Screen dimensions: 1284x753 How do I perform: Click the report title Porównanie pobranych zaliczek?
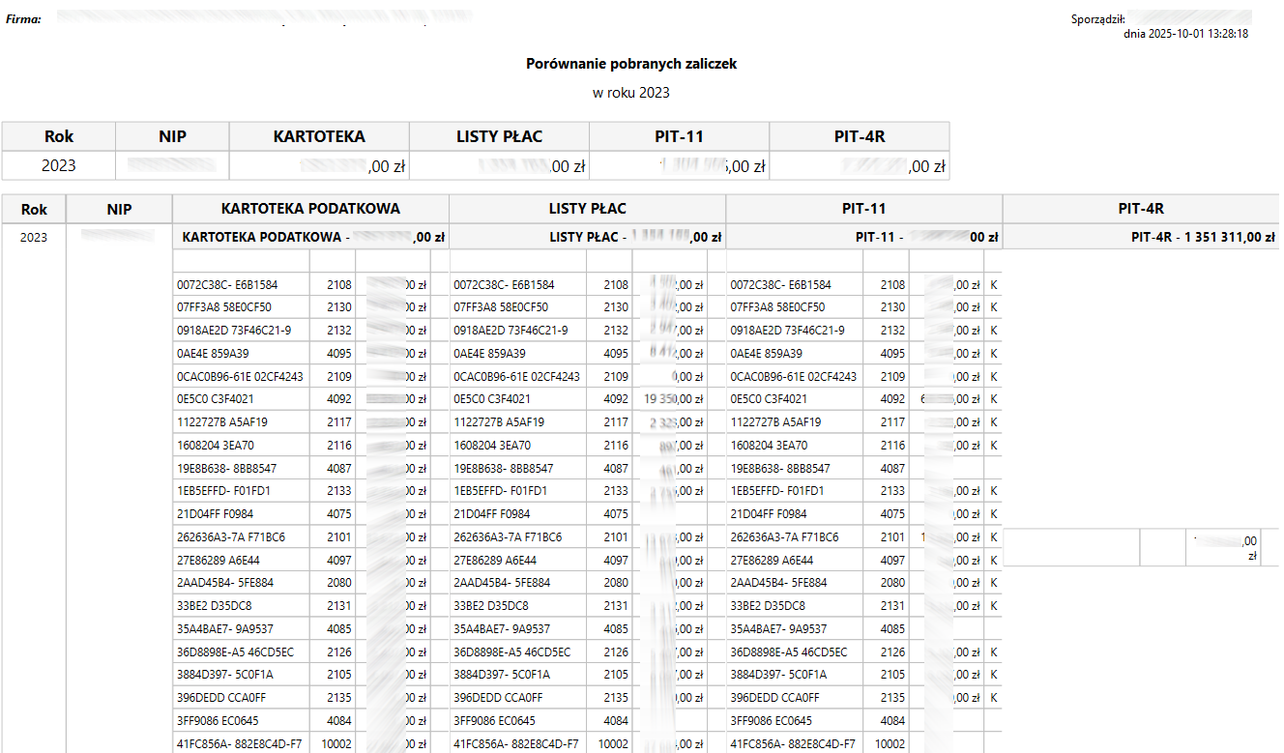click(x=631, y=64)
